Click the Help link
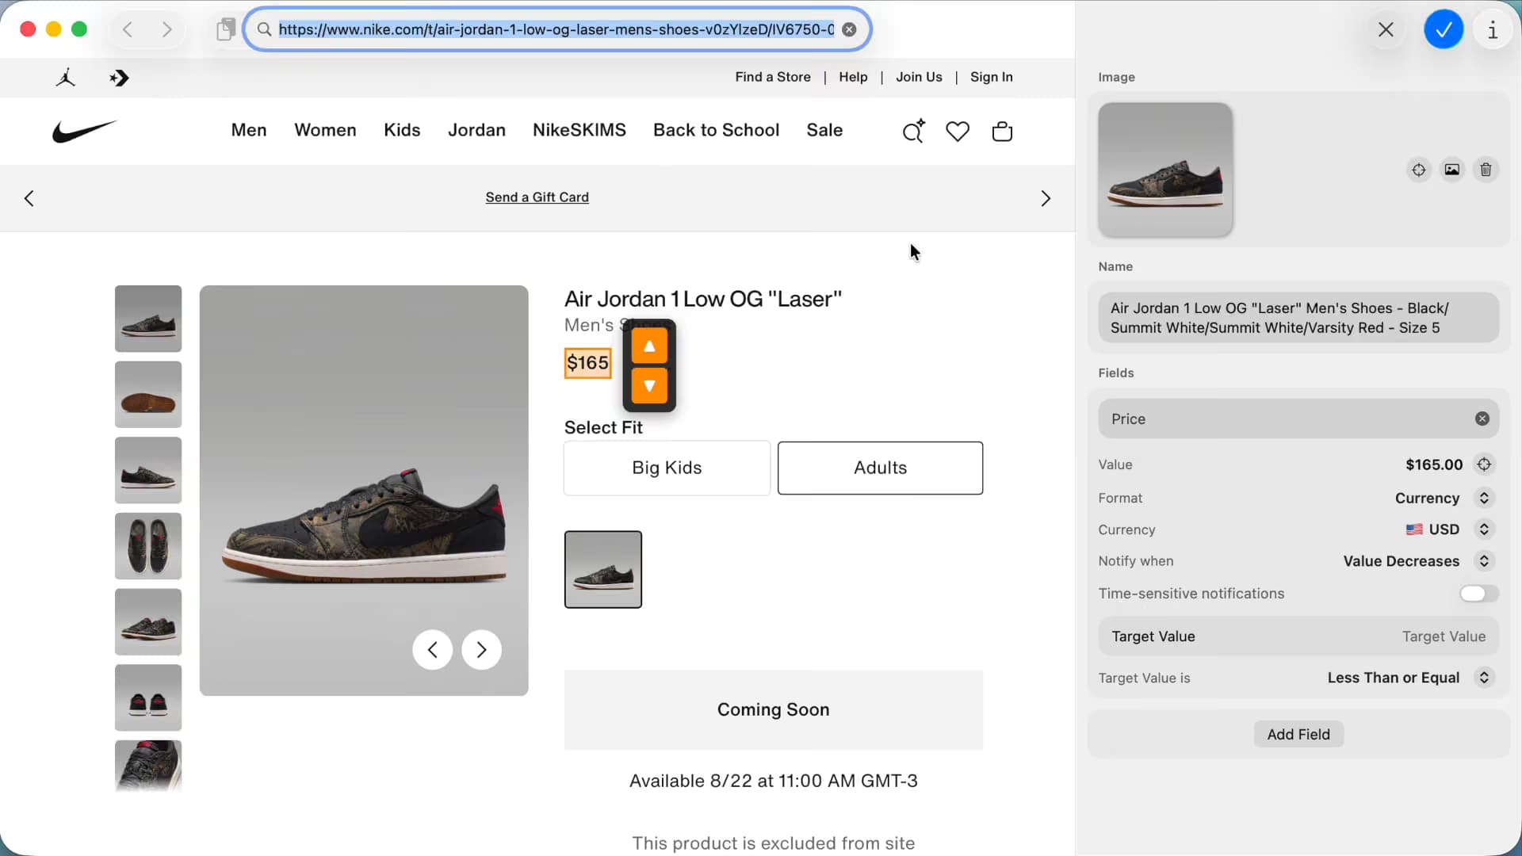Viewport: 1522px width, 856px height. [853, 77]
